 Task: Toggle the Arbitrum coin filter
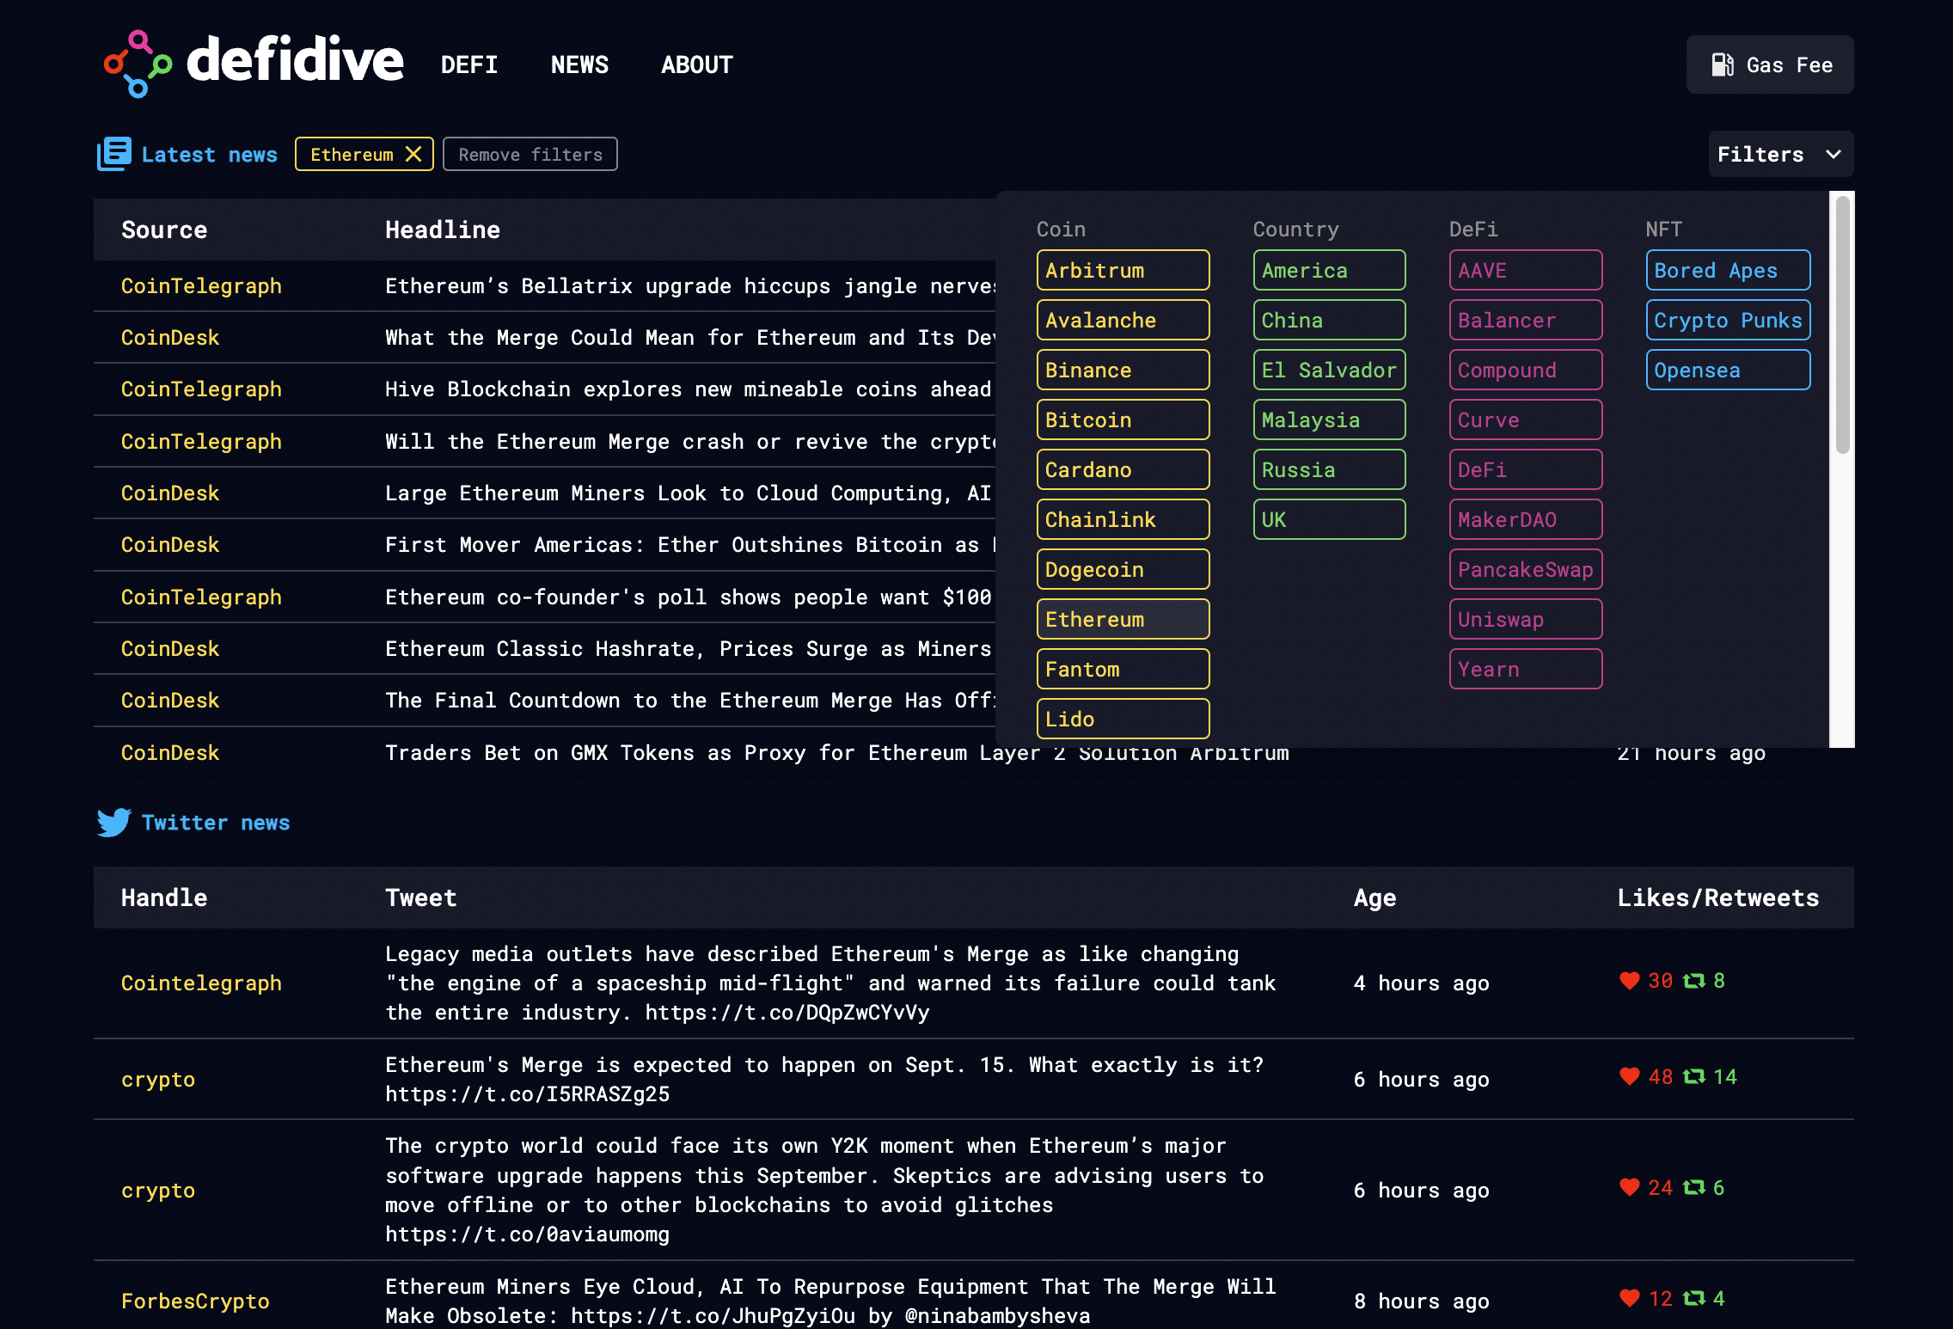(1123, 270)
